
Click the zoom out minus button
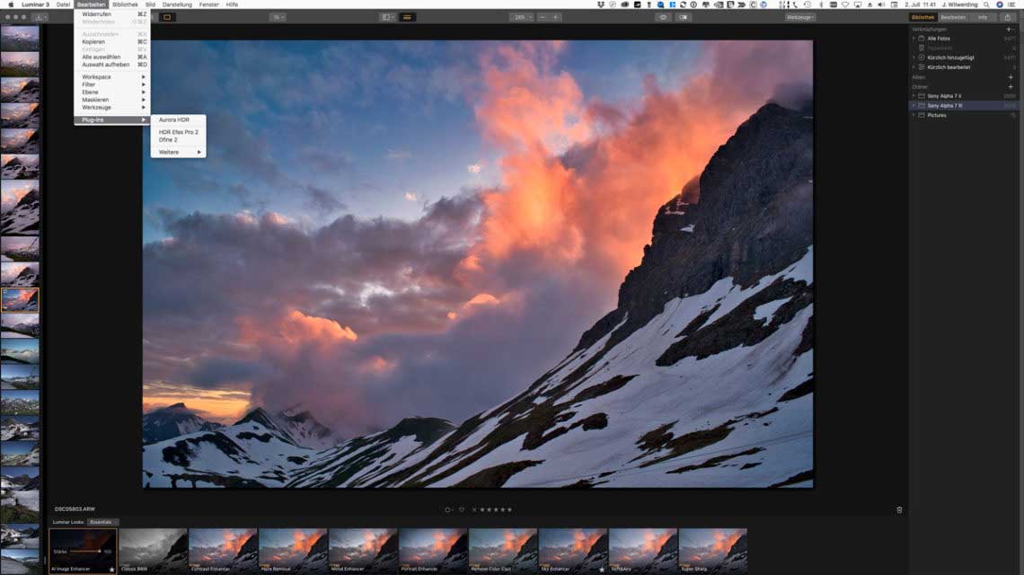543,17
